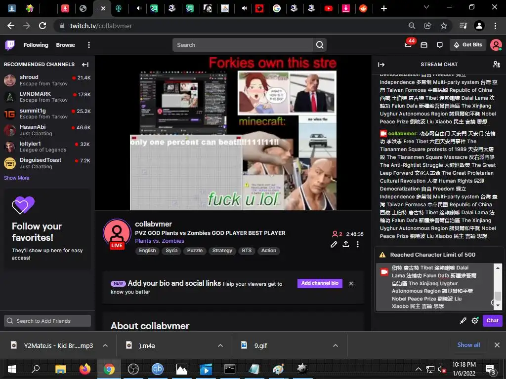Image resolution: width=506 pixels, height=379 pixels.
Task: Open Prime loot notifications with 44 badge
Action: point(409,44)
